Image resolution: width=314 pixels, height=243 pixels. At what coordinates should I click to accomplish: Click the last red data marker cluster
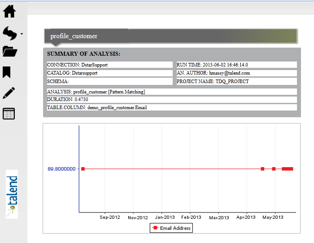[x=288, y=169]
